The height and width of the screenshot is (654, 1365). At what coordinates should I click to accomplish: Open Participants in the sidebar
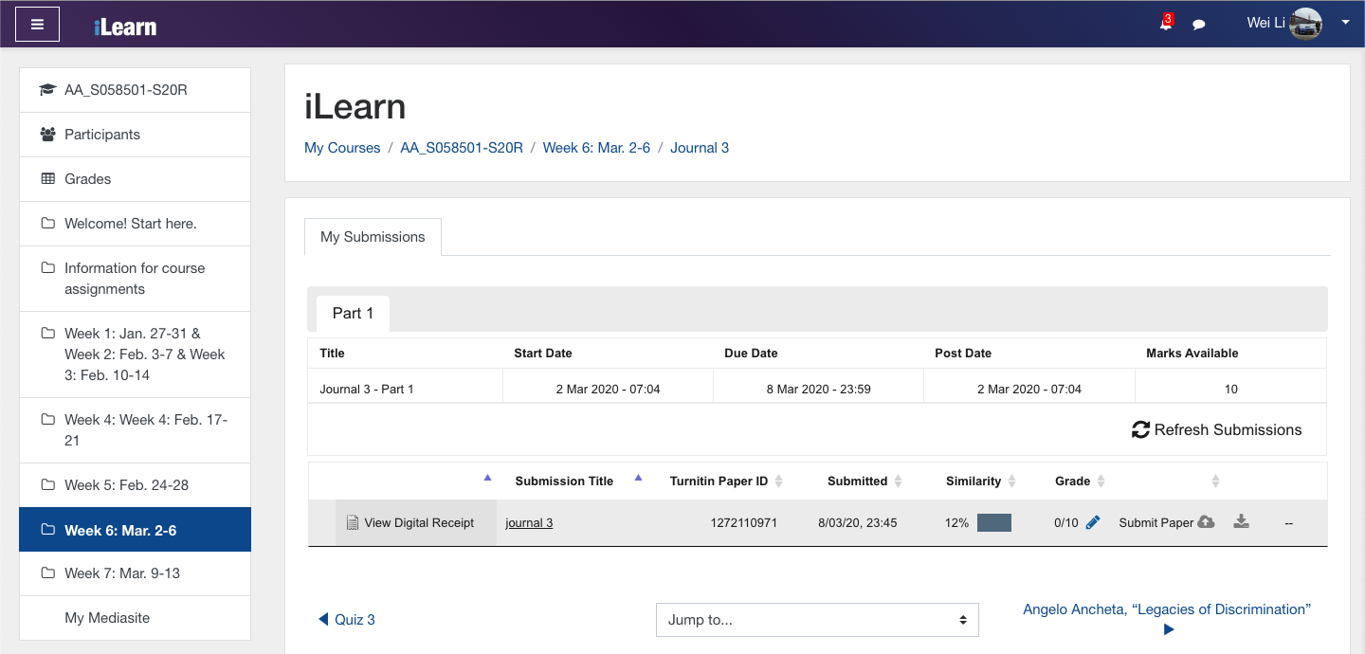click(x=135, y=135)
